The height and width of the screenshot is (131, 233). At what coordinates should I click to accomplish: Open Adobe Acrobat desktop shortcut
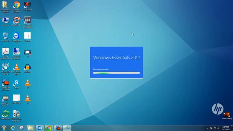(x=5, y=53)
